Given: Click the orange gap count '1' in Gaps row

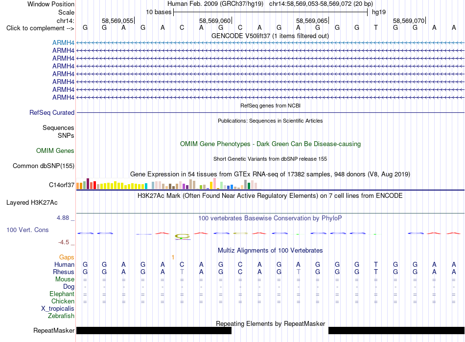Looking at the screenshot, I should 173,257.
